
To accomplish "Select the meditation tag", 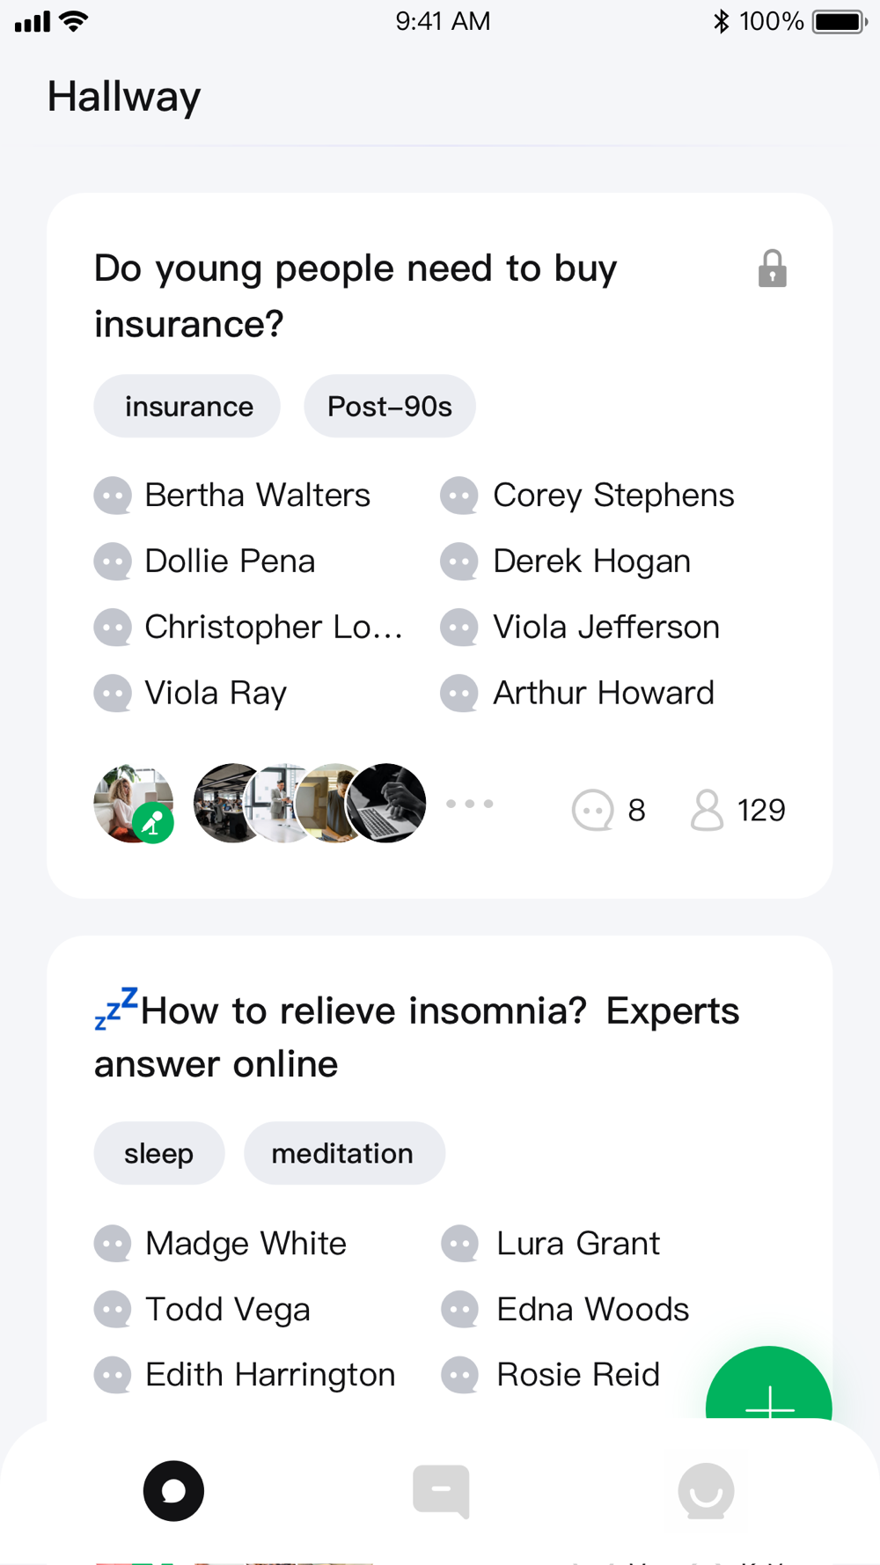I will [344, 1153].
